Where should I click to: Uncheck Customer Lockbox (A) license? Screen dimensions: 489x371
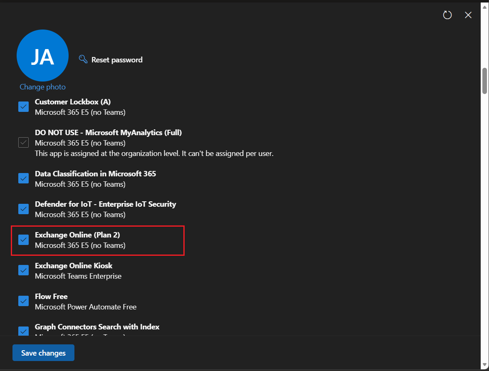coord(23,106)
